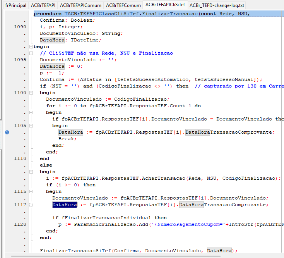The image size is (284, 258).
Task: Click the 'p := -1;' assignment
Action: 52,73
